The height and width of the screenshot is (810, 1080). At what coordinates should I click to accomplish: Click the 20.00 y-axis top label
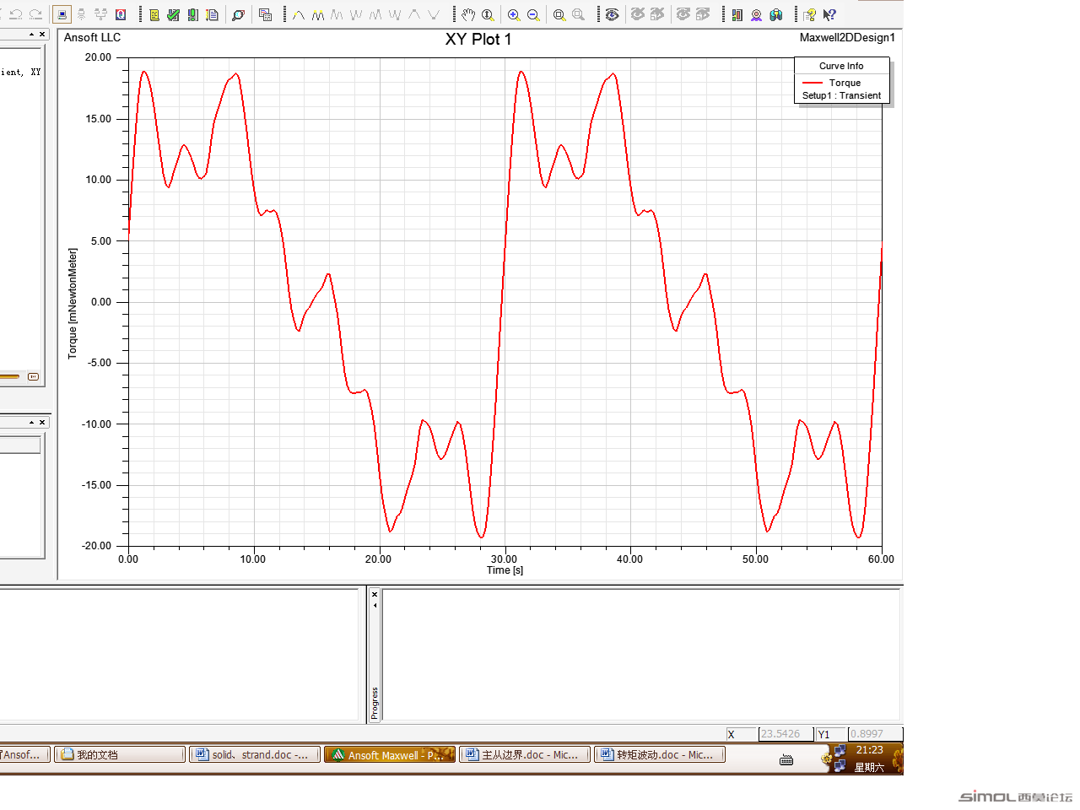click(x=98, y=57)
